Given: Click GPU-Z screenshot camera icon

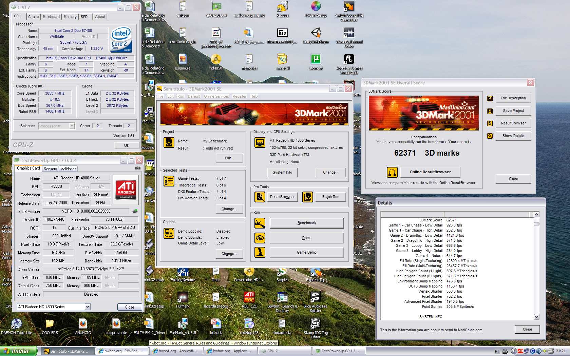Looking at the screenshot, I should pyautogui.click(x=137, y=168).
